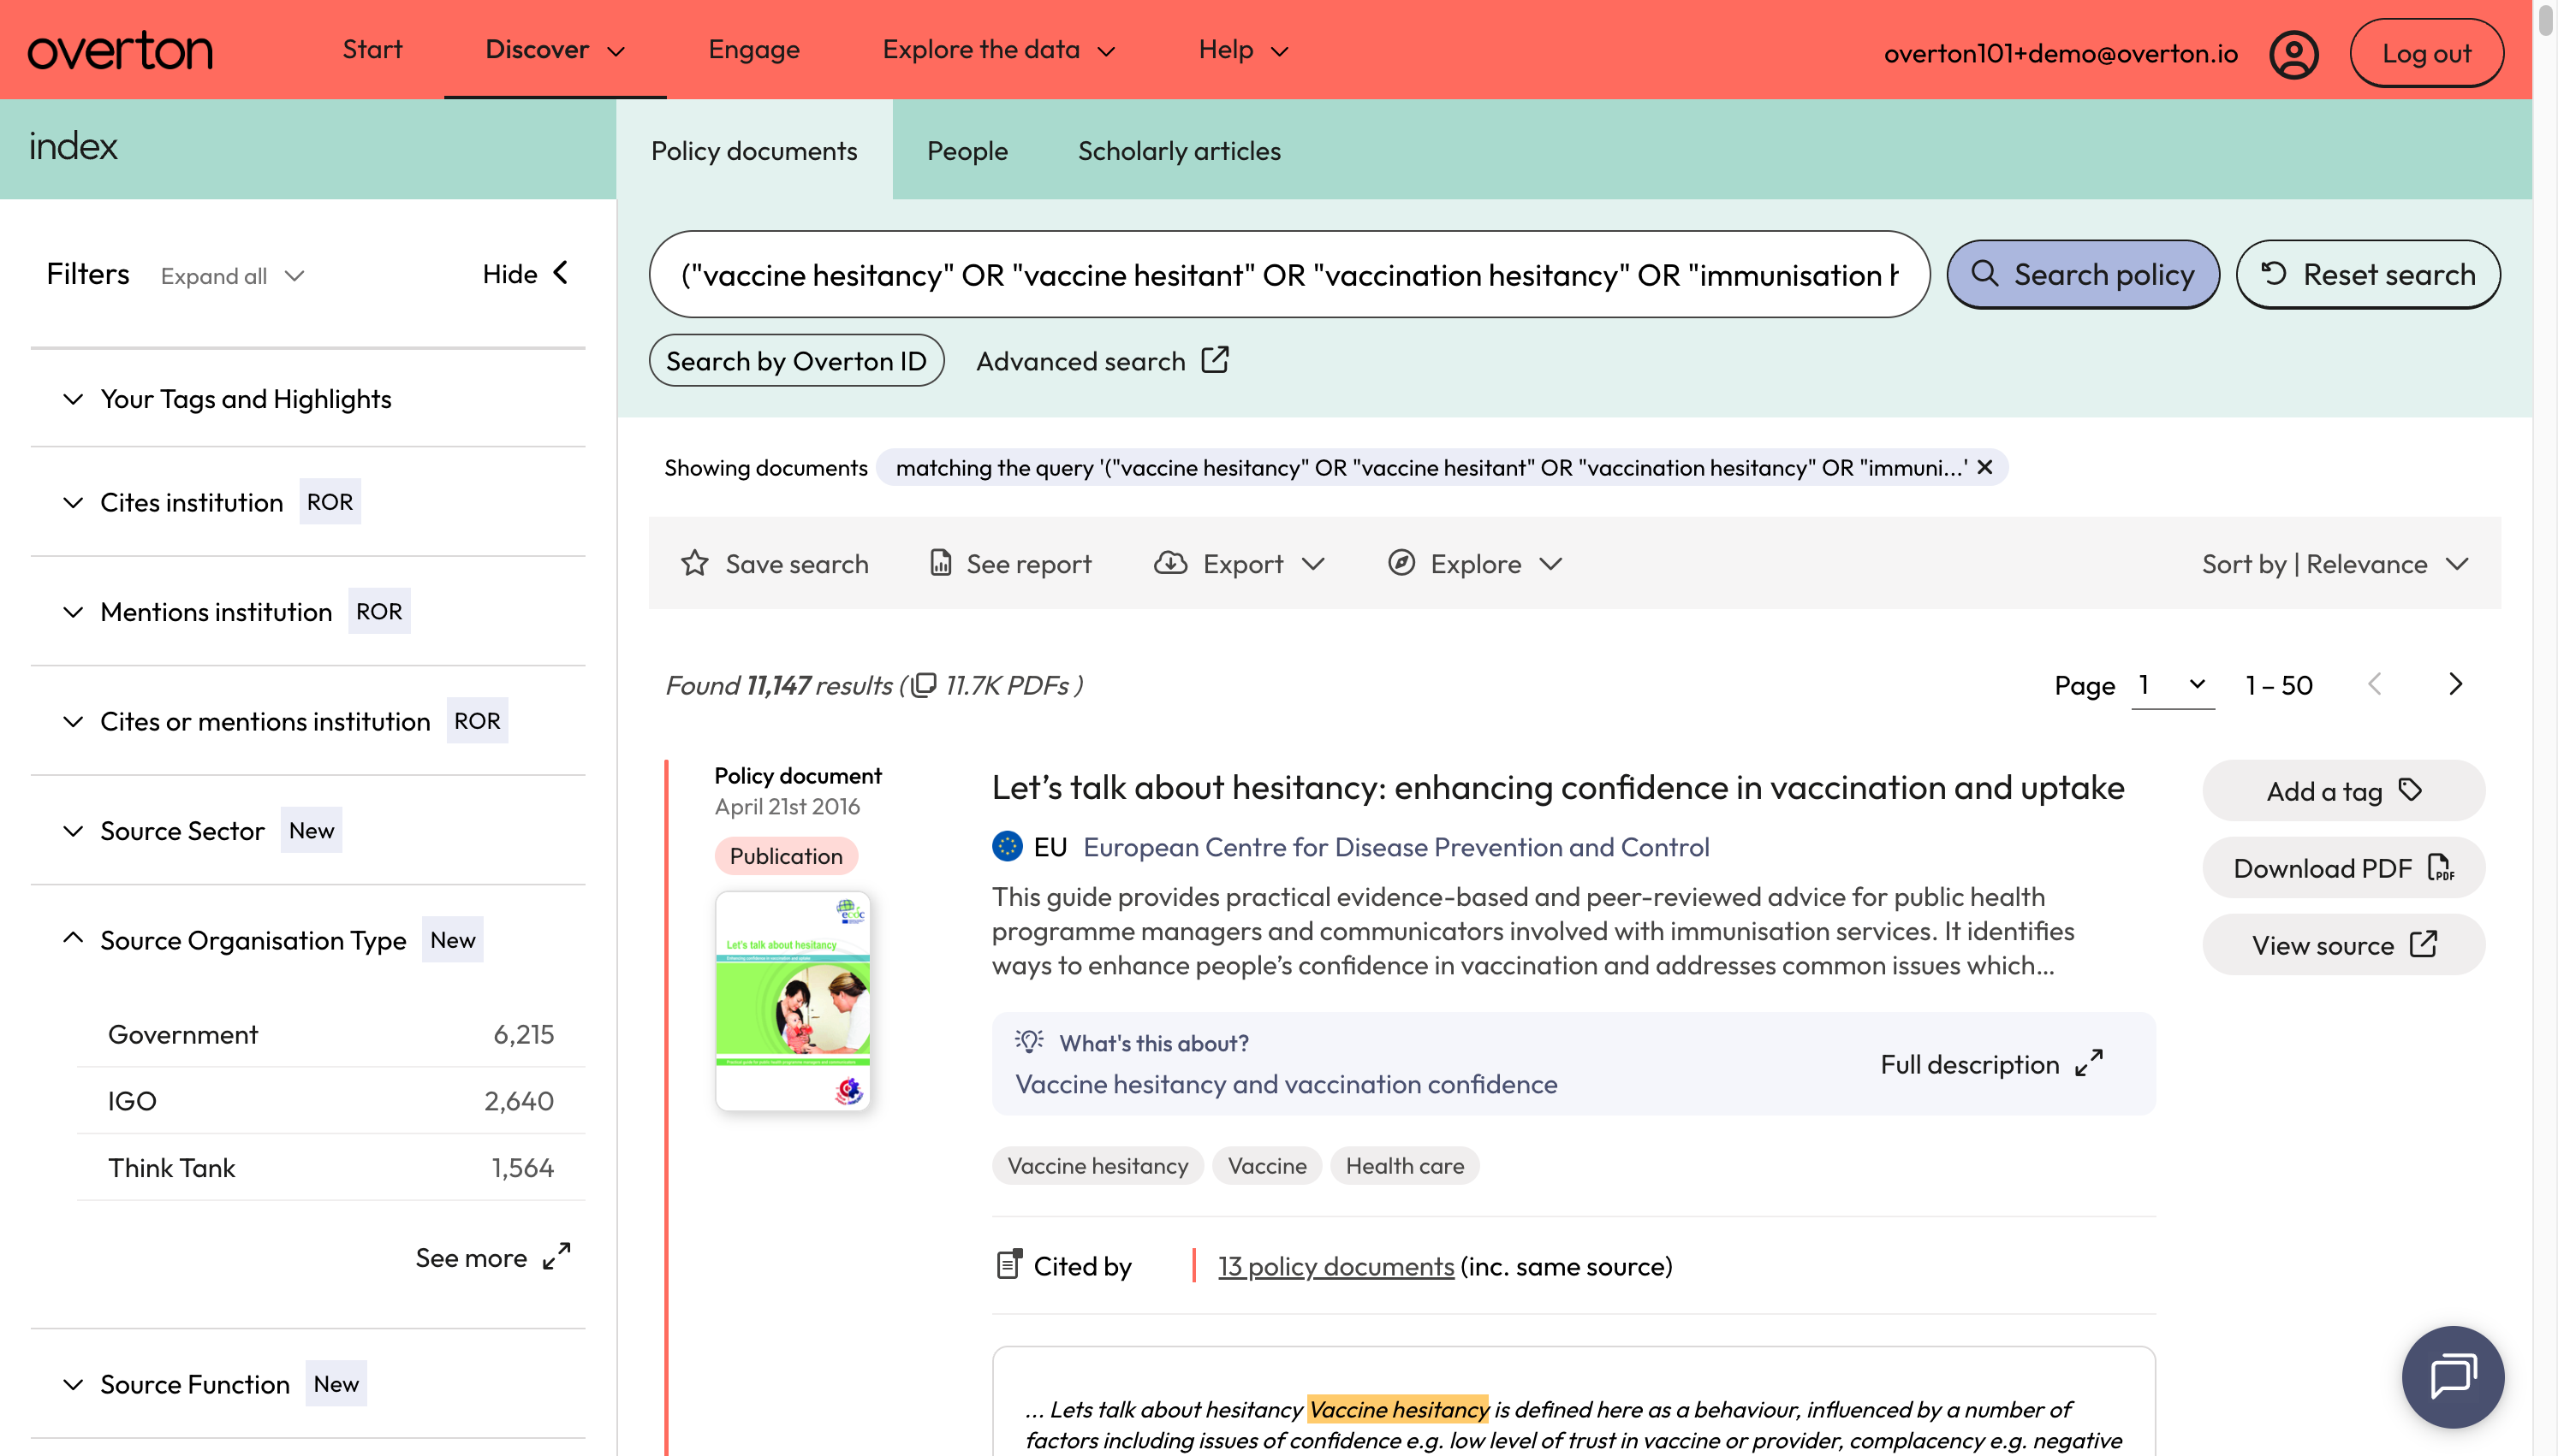
Task: Click the View source external link icon
Action: pos(2423,944)
